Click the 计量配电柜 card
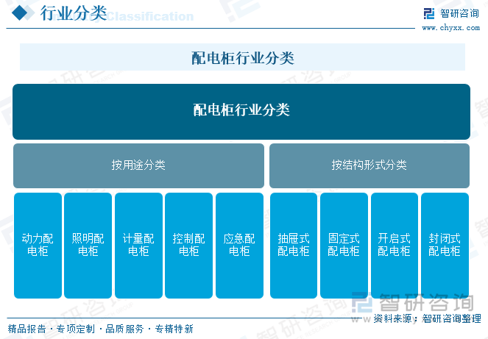 point(138,246)
